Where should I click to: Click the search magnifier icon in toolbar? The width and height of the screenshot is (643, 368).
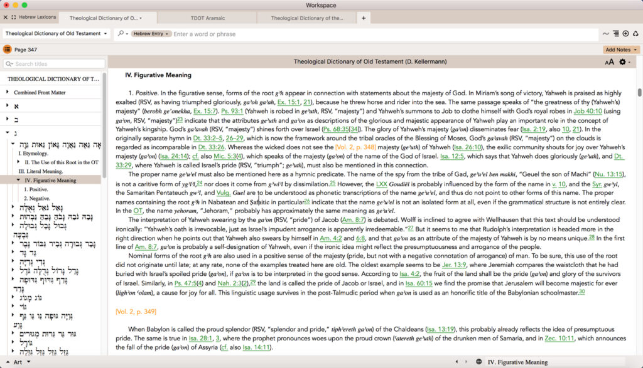(x=121, y=34)
